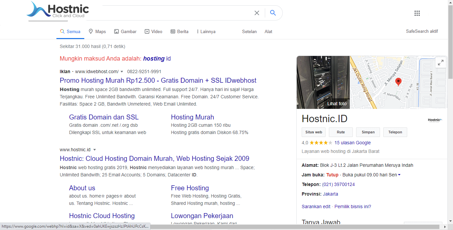Click the 'Situs web' button
Viewport: 453px width, 230px height.
[314, 132]
